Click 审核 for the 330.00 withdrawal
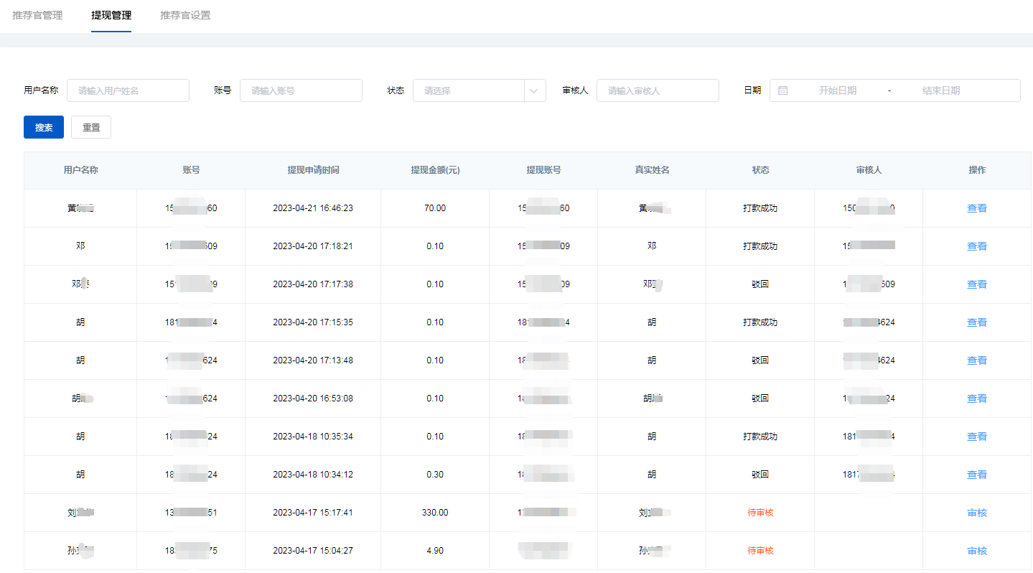 (977, 513)
